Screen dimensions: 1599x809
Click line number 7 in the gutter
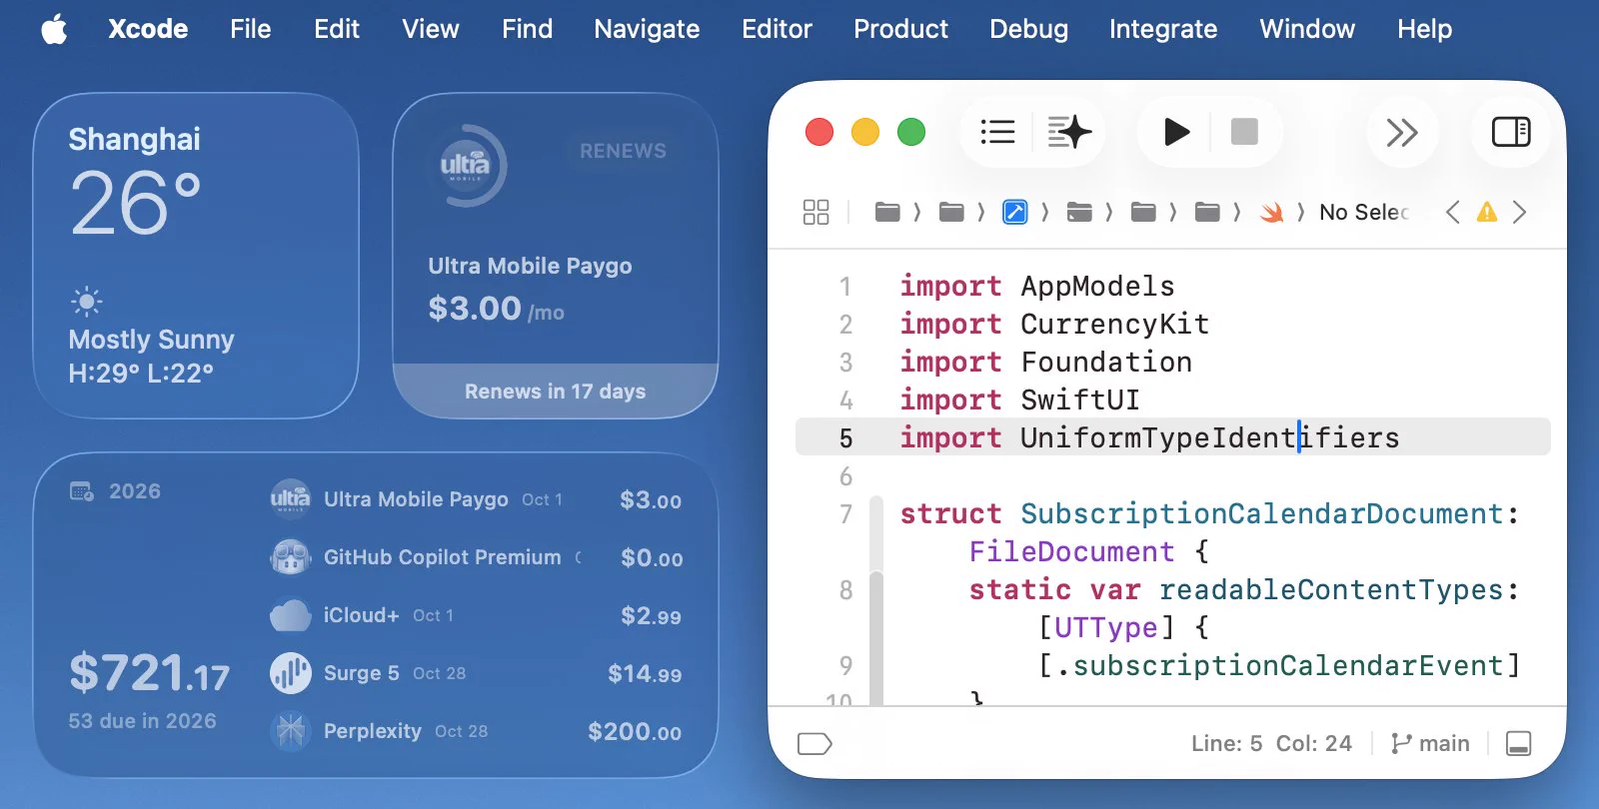tap(845, 513)
